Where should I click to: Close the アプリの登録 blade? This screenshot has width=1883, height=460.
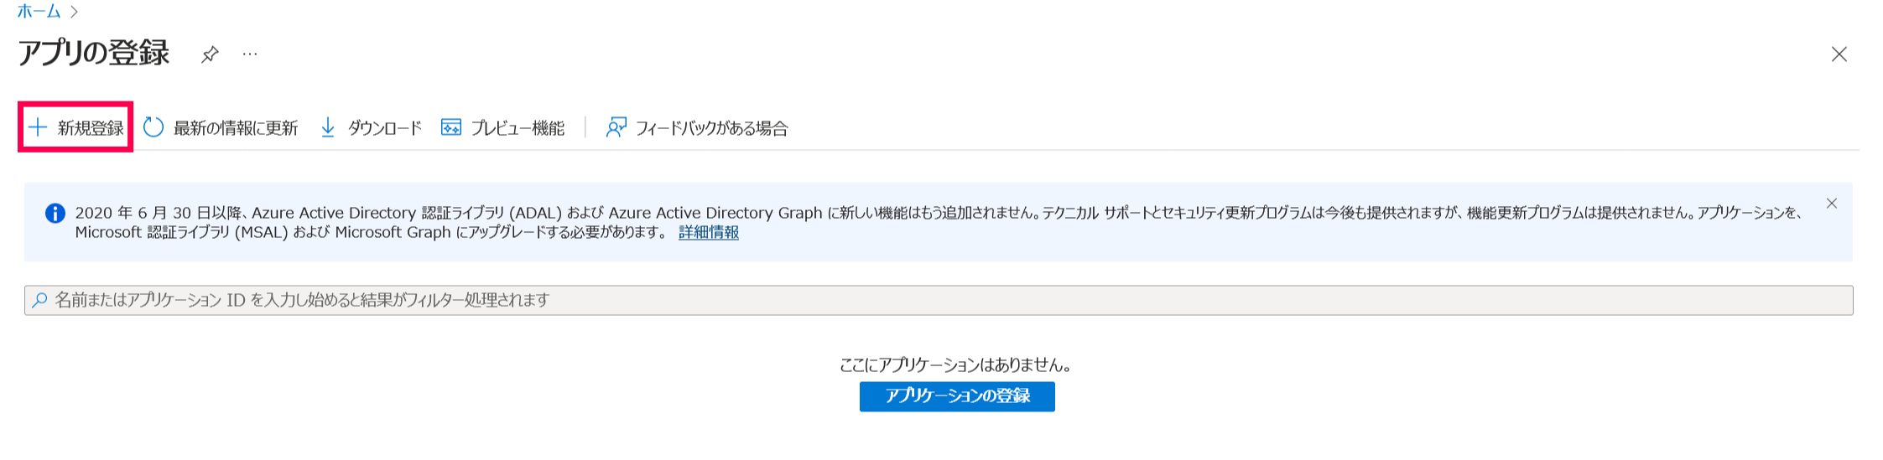click(x=1839, y=54)
